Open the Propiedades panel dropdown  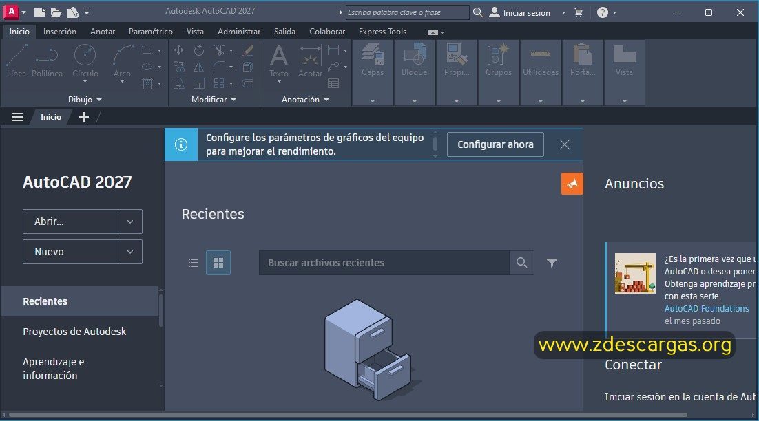(x=457, y=101)
